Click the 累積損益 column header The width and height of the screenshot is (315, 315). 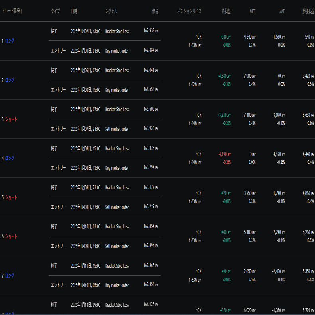(308, 11)
